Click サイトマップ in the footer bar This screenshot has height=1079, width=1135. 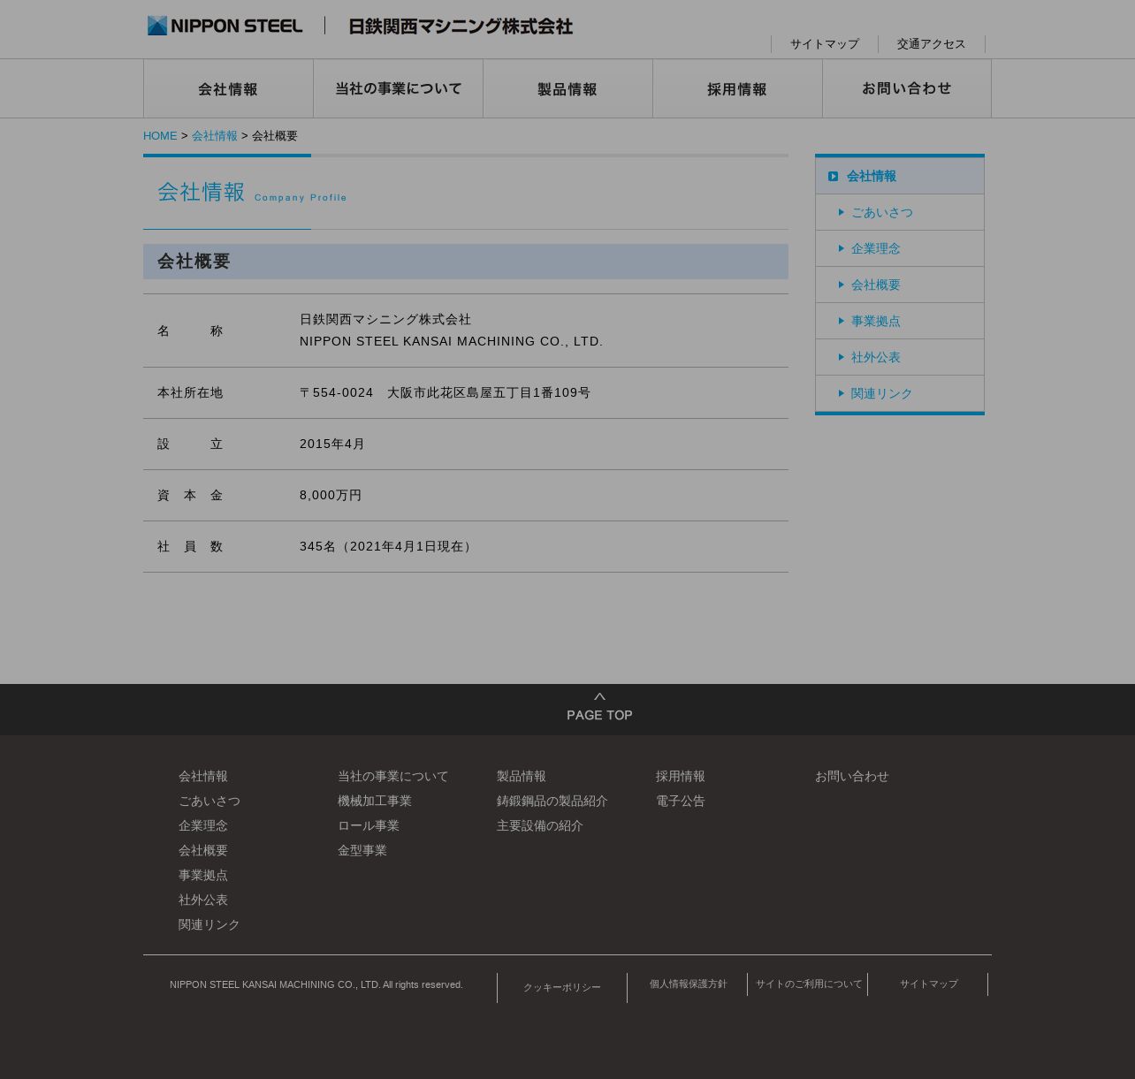[929, 984]
